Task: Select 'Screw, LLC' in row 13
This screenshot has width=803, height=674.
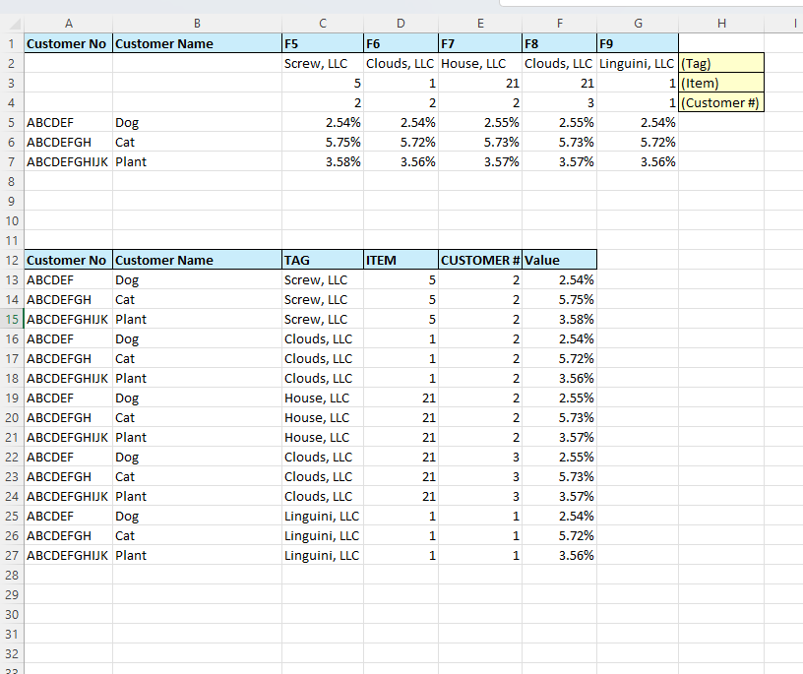Action: point(323,279)
